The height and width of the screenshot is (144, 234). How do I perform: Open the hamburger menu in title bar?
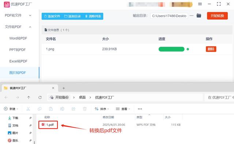point(200,4)
